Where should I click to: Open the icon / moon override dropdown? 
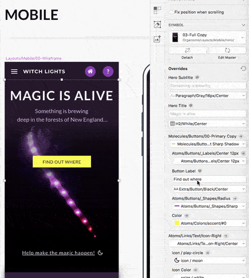pyautogui.click(x=209, y=261)
